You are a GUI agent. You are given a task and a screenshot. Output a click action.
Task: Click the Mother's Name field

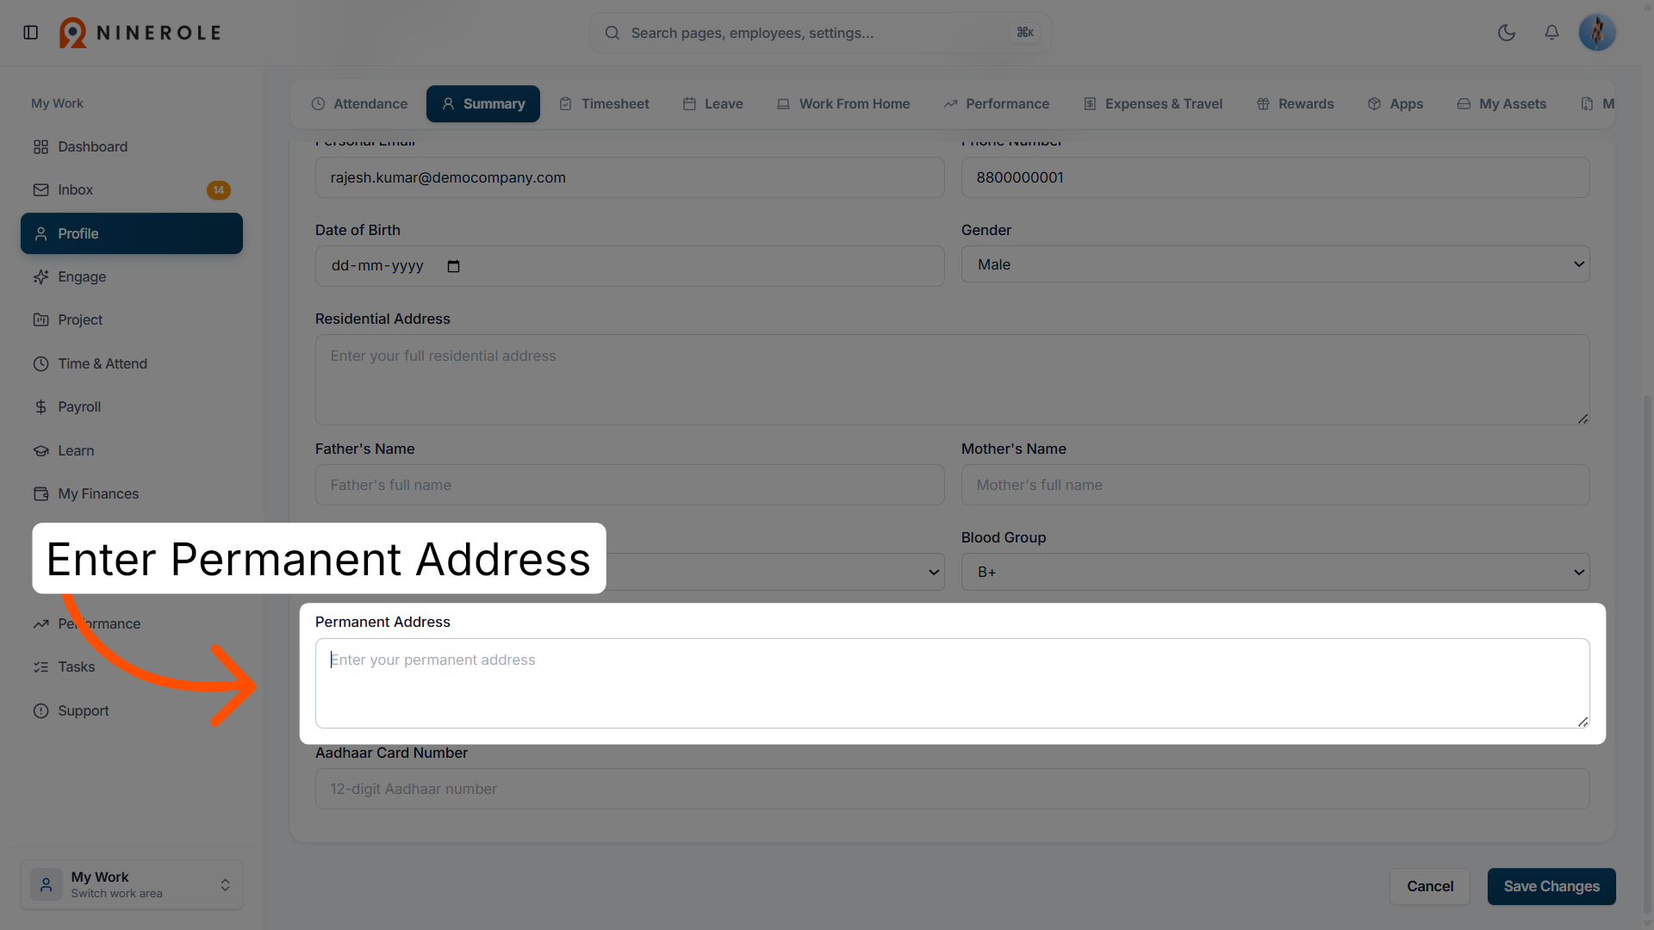pos(1275,485)
